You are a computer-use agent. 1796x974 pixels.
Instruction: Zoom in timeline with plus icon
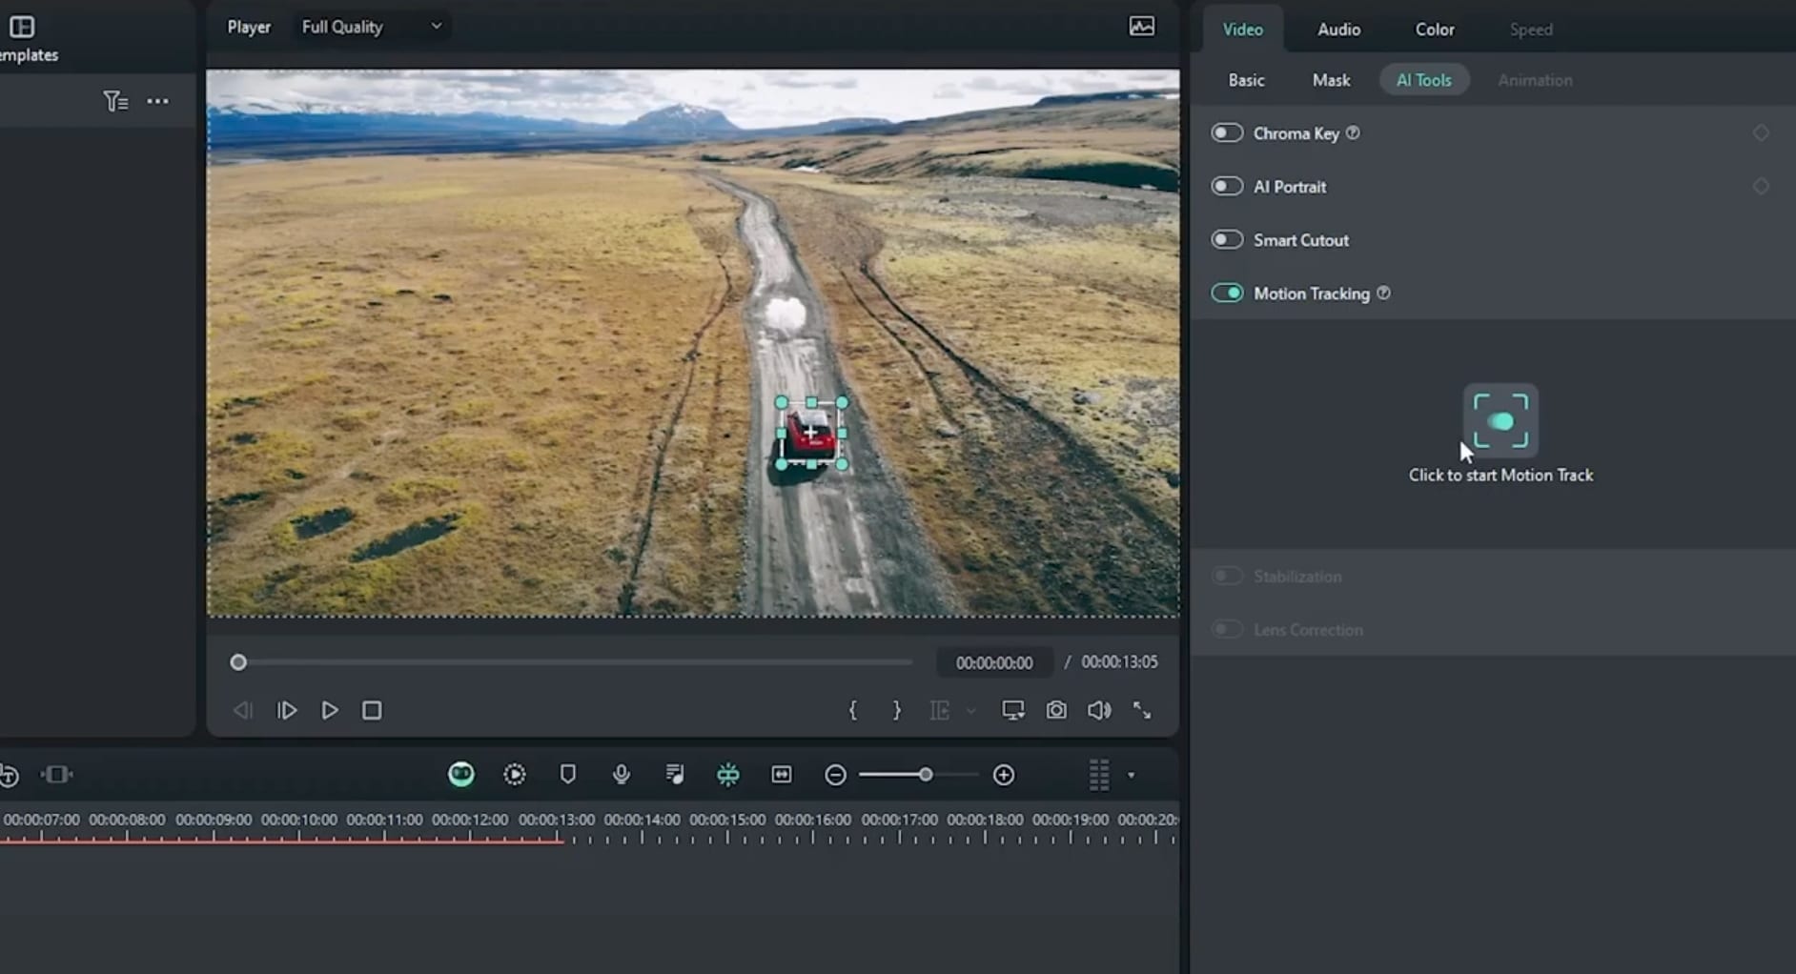(1004, 775)
